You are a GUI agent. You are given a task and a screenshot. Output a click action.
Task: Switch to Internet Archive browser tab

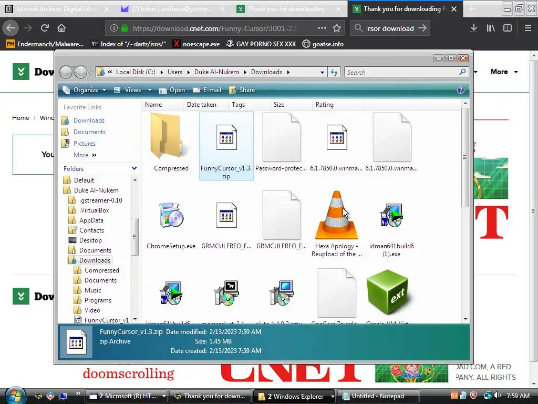57,9
